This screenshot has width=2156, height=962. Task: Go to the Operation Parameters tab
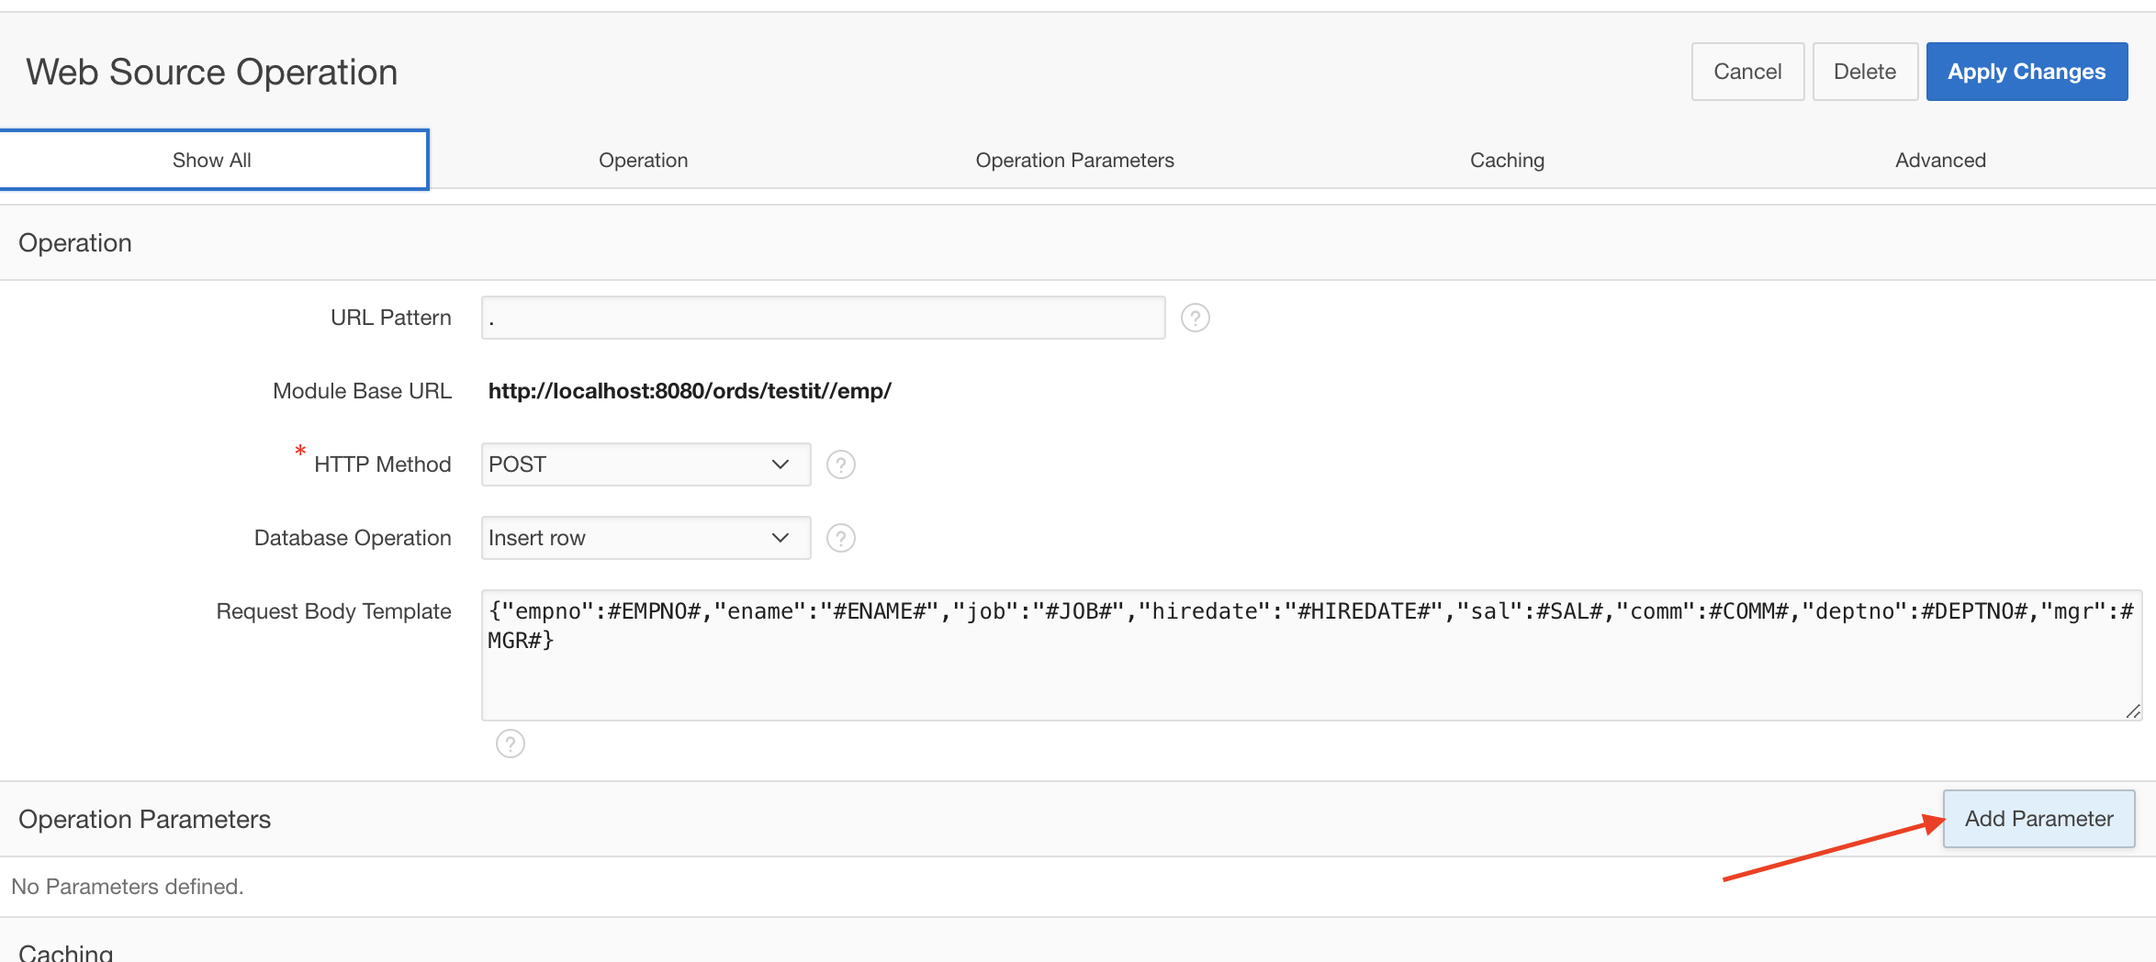tap(1074, 160)
